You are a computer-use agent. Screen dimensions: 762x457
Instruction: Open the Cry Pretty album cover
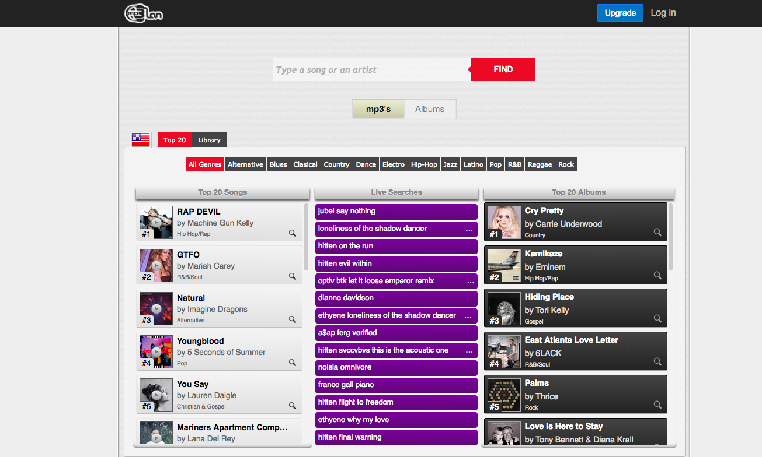pos(504,222)
